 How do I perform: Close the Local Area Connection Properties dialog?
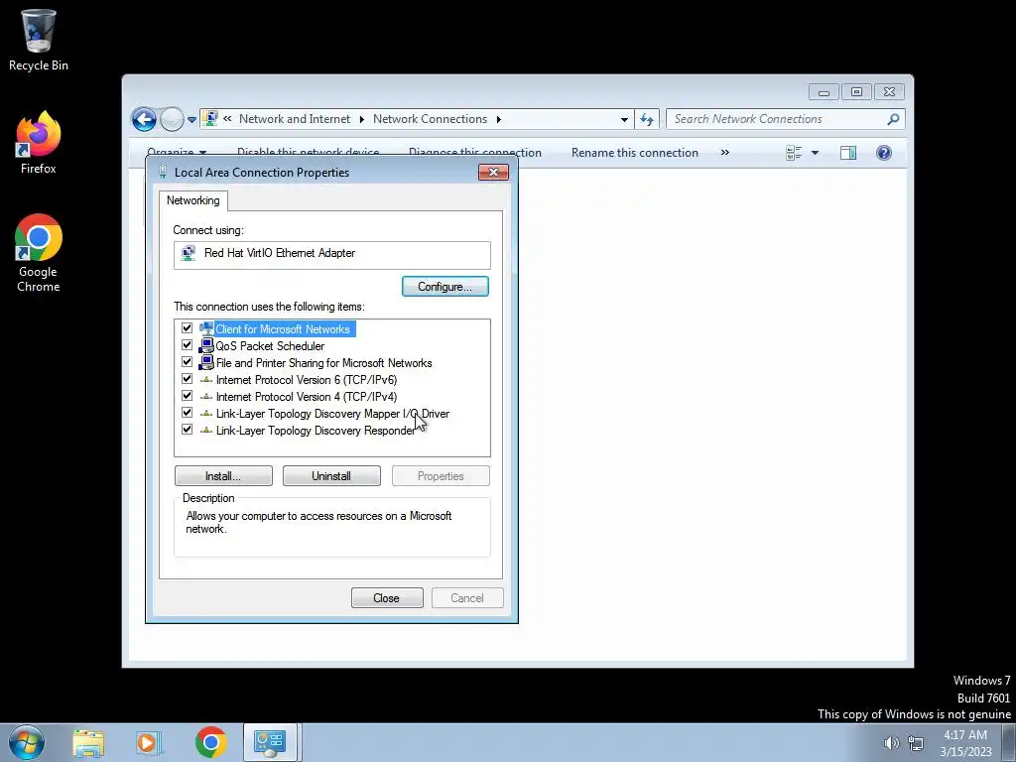(493, 172)
